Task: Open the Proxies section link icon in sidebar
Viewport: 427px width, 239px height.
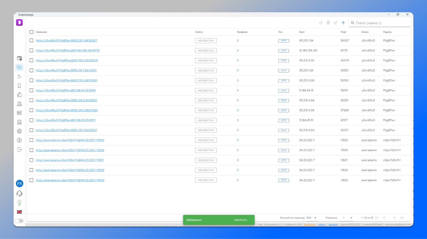Action: (19, 67)
